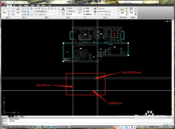Click the Insert block (插入) icon
175x129 pixels.
80,10
